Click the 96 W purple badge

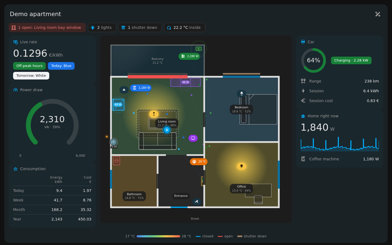pos(185,82)
